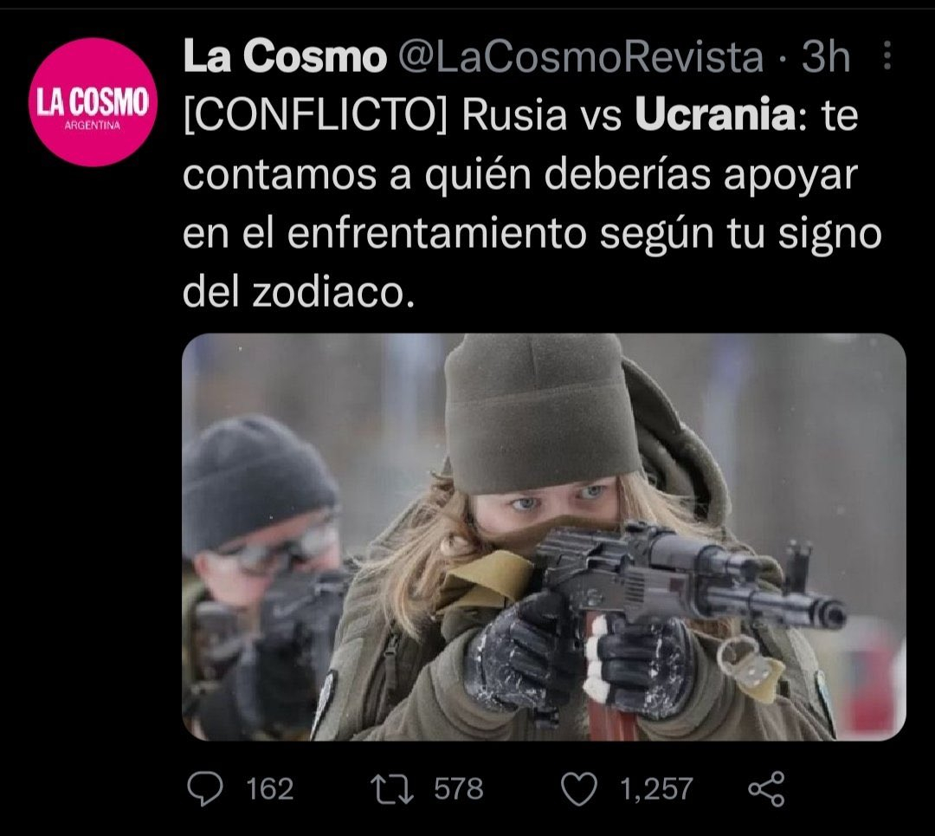This screenshot has height=836, width=935.
Task: View the 162 replies count
Action: [270, 789]
